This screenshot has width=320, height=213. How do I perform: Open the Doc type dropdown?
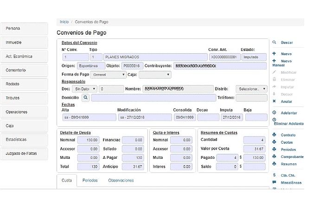pyautogui.click(x=84, y=89)
